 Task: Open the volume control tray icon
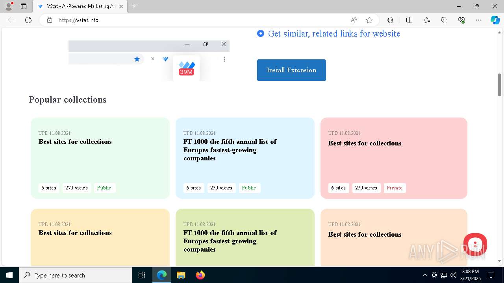pos(453,275)
